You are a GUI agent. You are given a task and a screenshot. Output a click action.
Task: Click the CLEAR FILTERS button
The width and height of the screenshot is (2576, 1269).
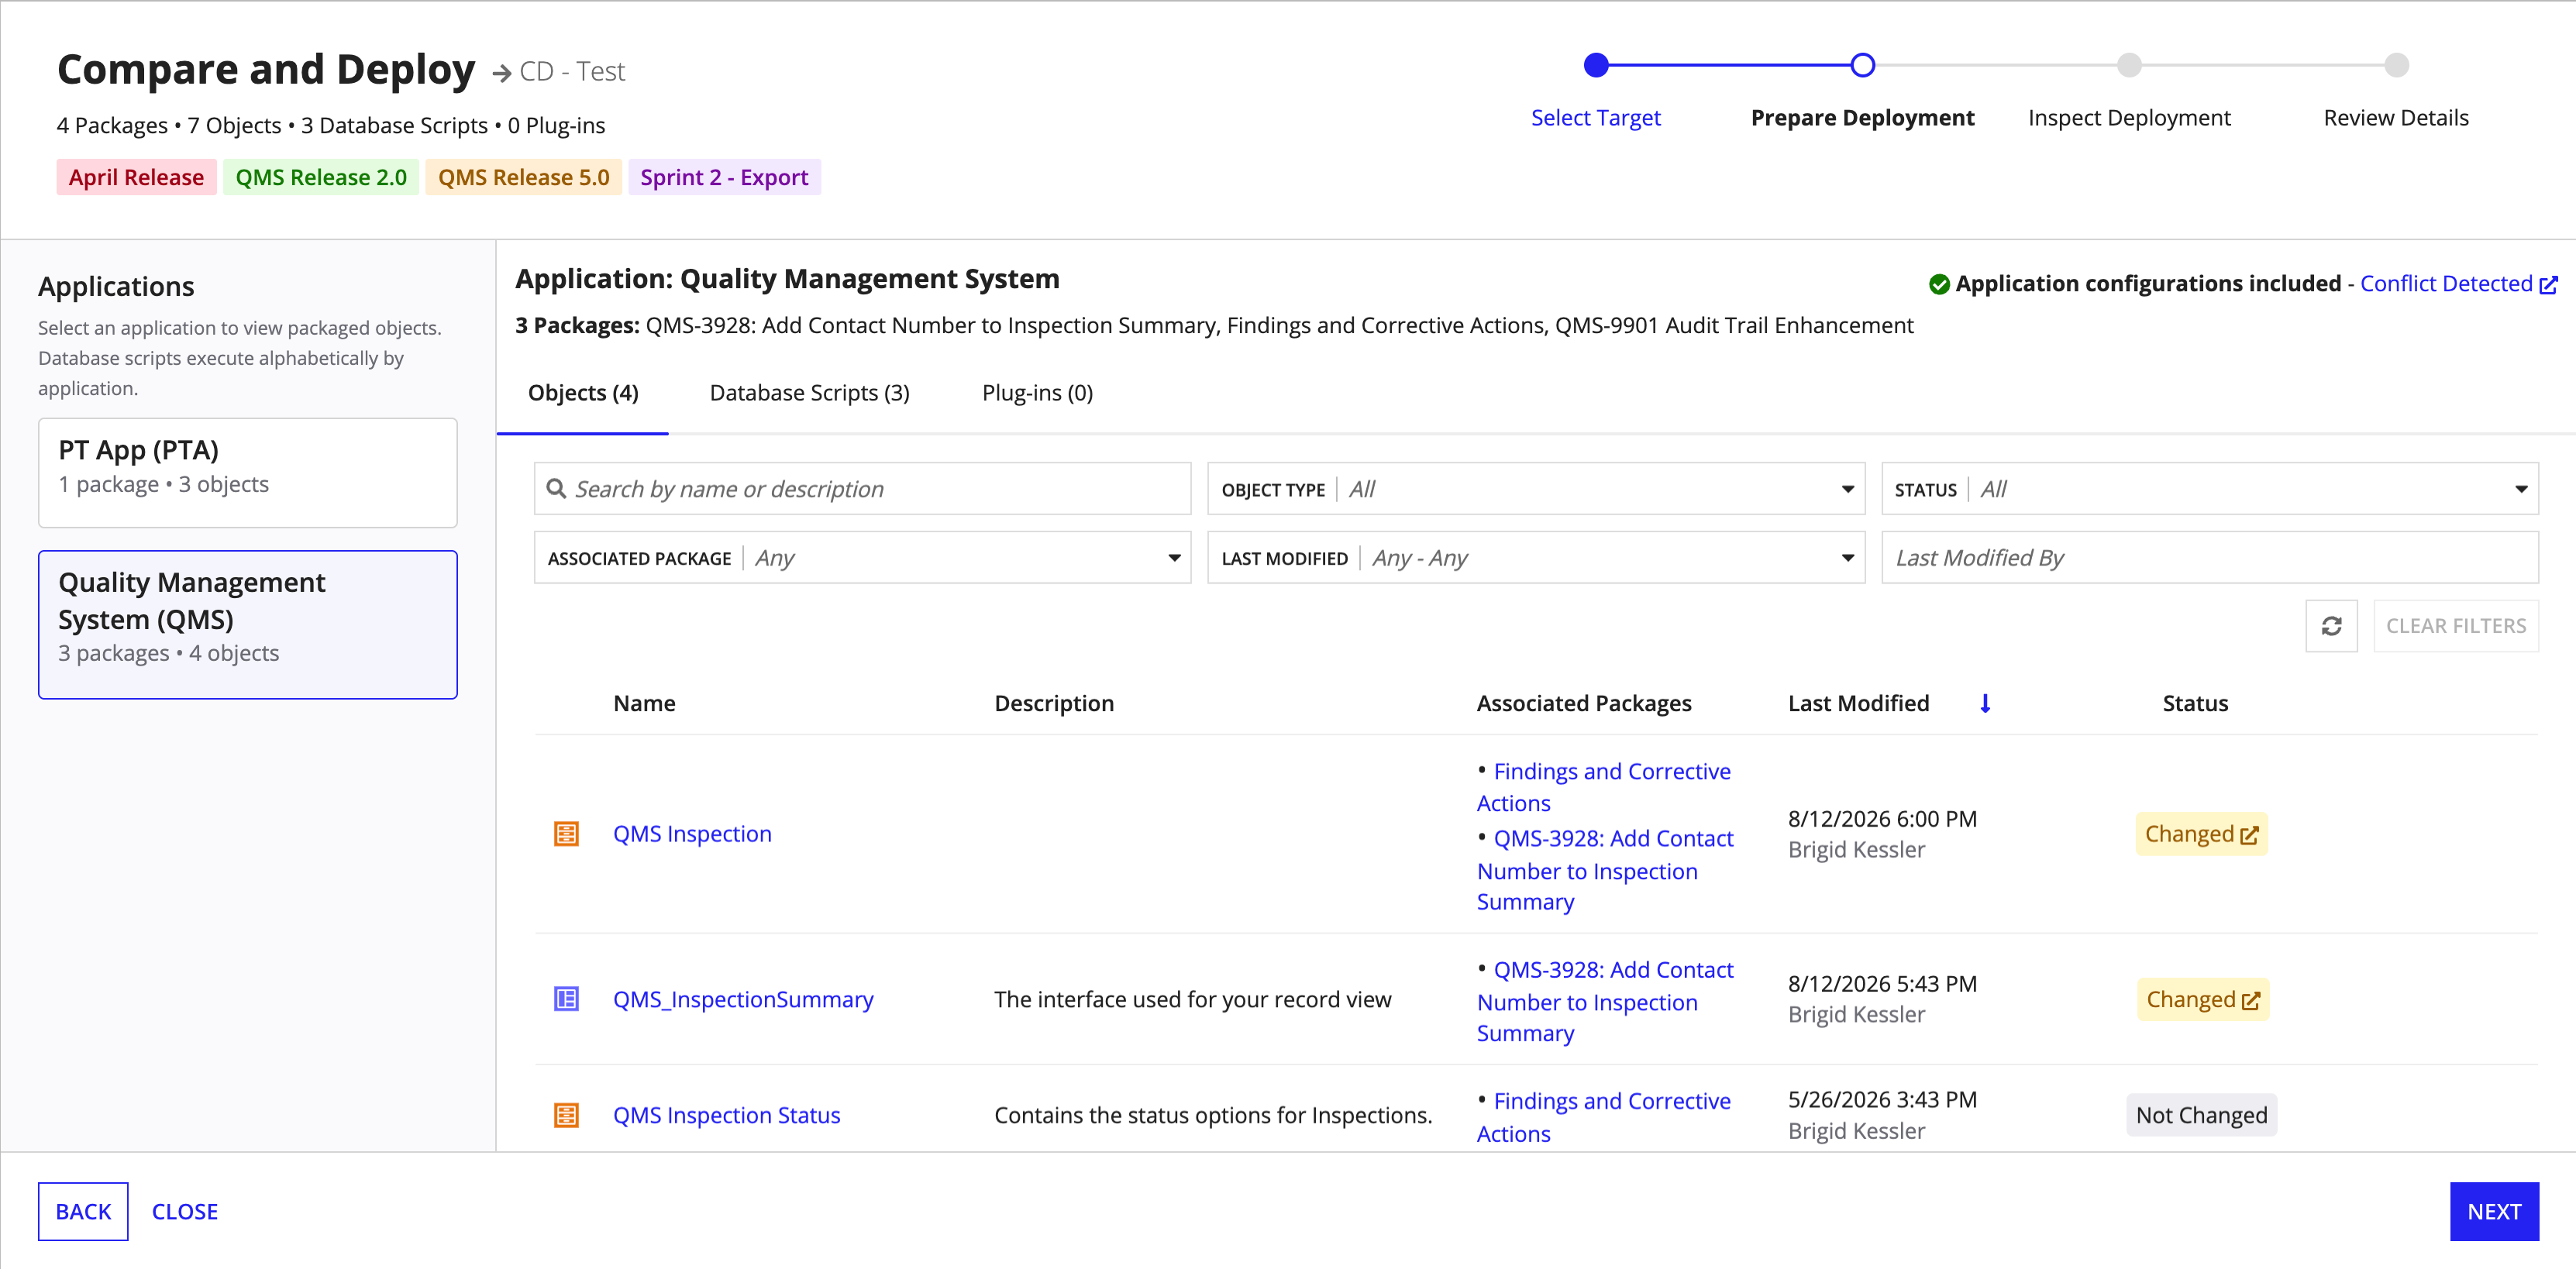(x=2456, y=626)
